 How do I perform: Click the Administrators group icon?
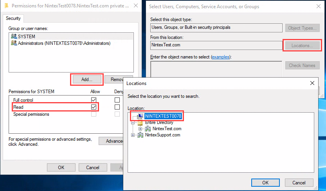coord(14,43)
